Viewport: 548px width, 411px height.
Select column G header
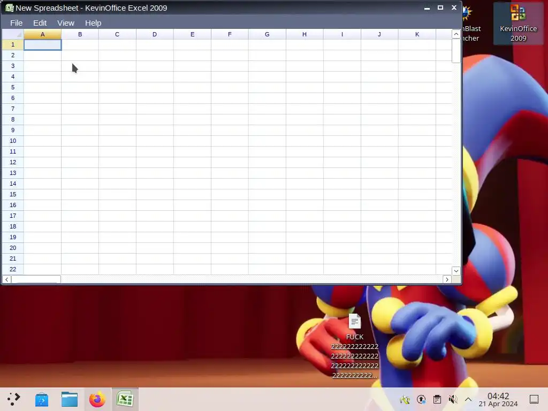267,34
